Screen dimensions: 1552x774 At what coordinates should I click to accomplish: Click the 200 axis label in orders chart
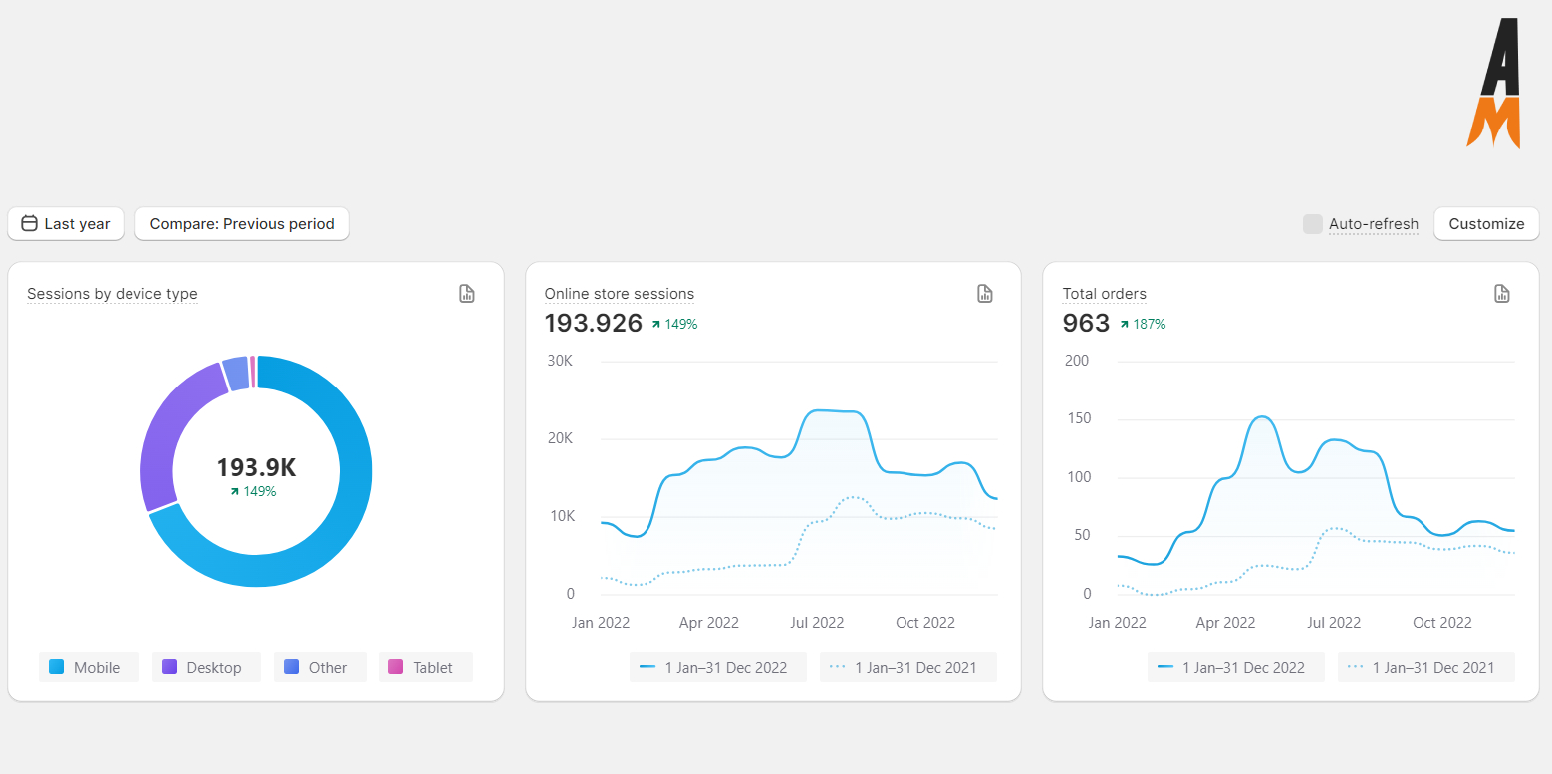coord(1078,361)
